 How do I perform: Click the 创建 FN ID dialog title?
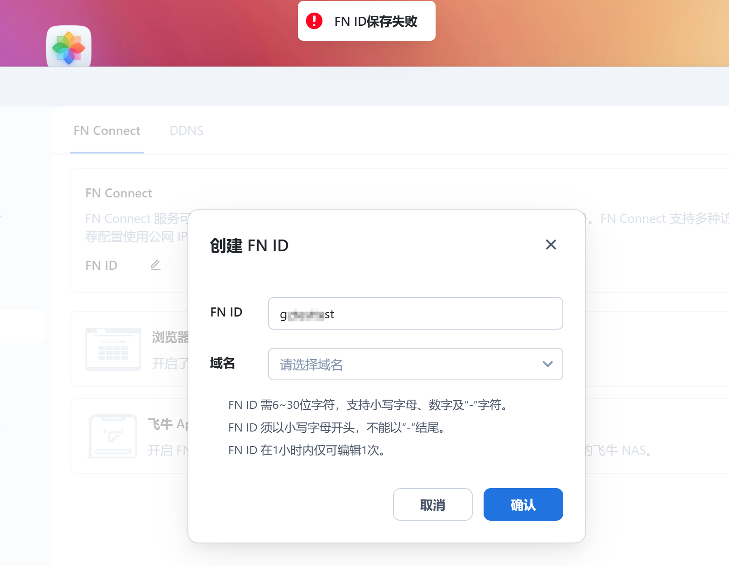click(x=249, y=245)
